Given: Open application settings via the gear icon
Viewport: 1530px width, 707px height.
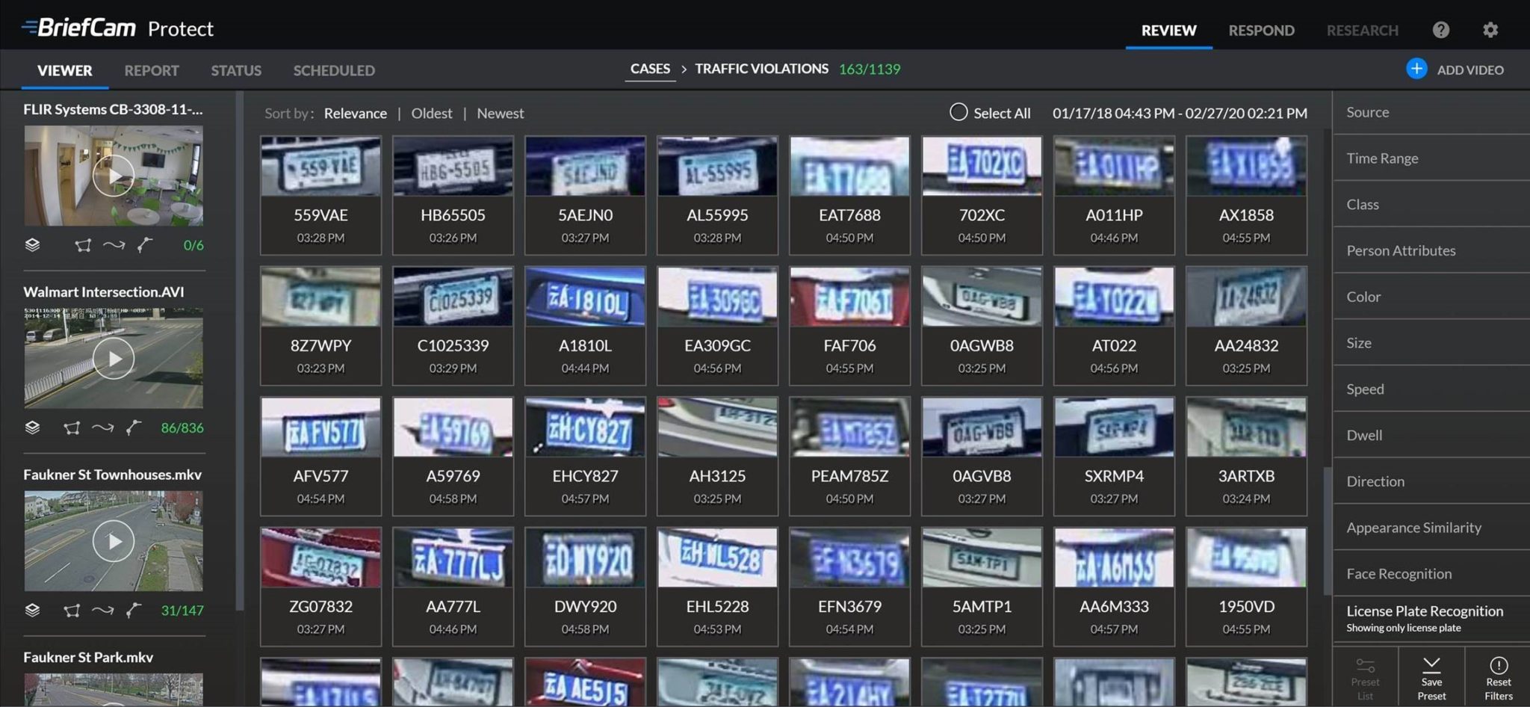Looking at the screenshot, I should point(1490,29).
